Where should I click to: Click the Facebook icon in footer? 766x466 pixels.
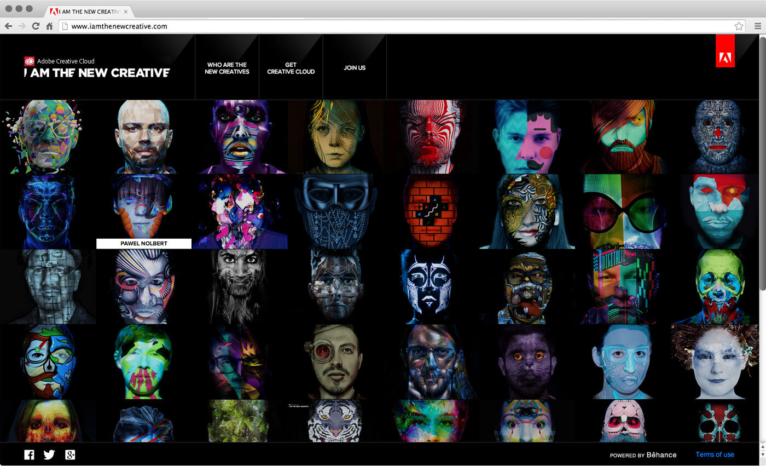coord(29,455)
